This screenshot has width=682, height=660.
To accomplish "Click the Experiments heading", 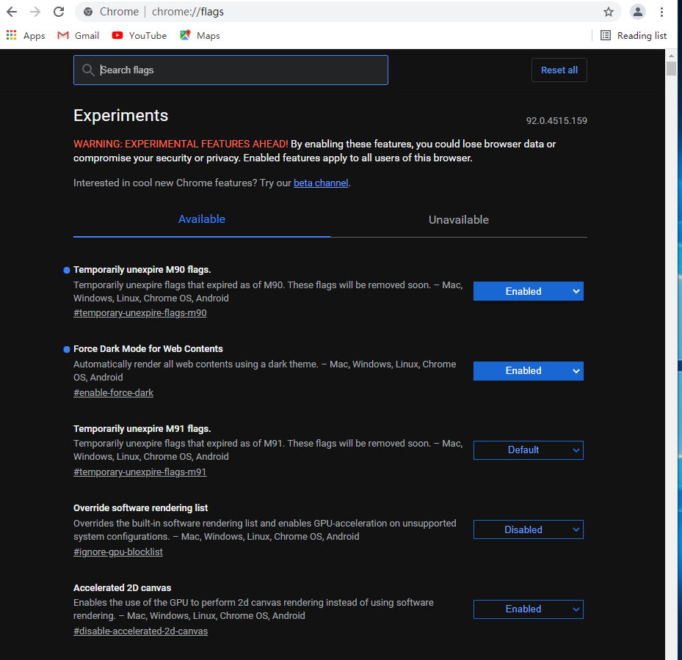I will click(x=121, y=116).
